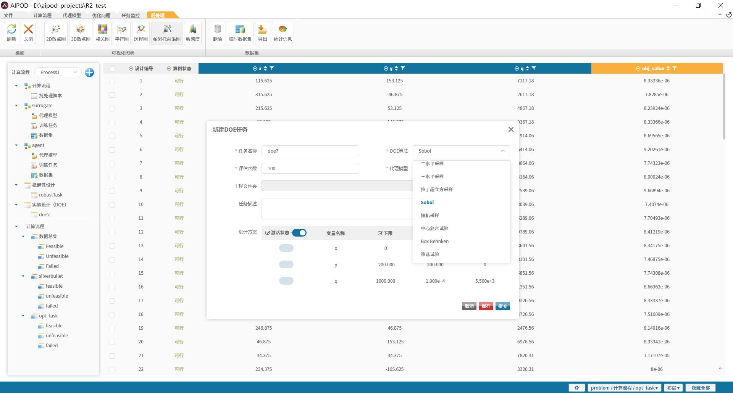
Task: Open the 2D散点图 chart tool
Action: tap(56, 33)
